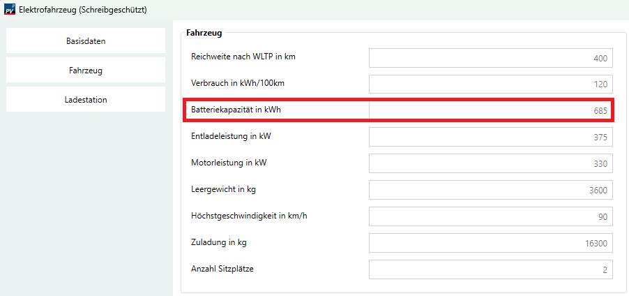This screenshot has height=296, width=629.
Task: Focus the Höchstgeschwindigkeit input field
Action: coord(491,216)
